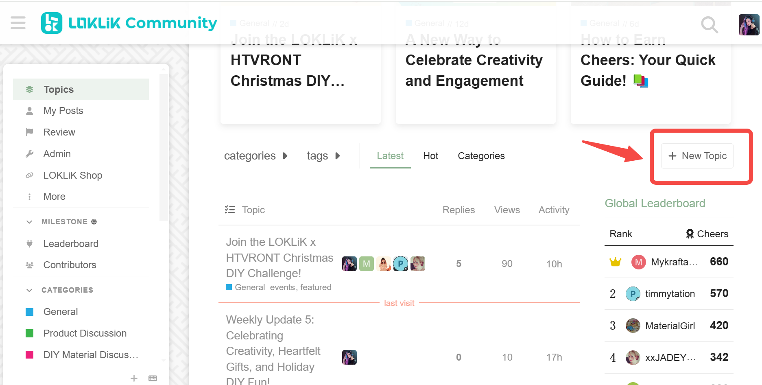Click MaterialGirl username in leaderboard
This screenshot has width=762, height=385.
670,326
